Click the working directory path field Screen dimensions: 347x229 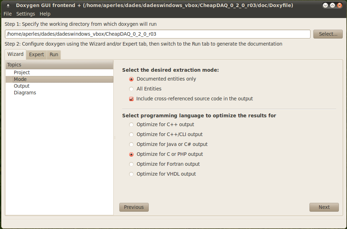[x=158, y=34]
